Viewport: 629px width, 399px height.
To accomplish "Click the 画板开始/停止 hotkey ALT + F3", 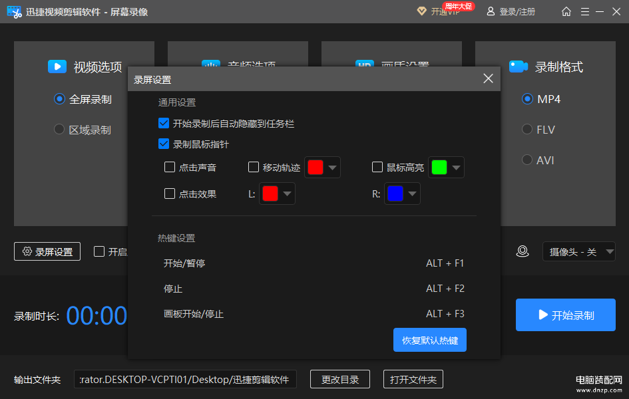I will [445, 314].
